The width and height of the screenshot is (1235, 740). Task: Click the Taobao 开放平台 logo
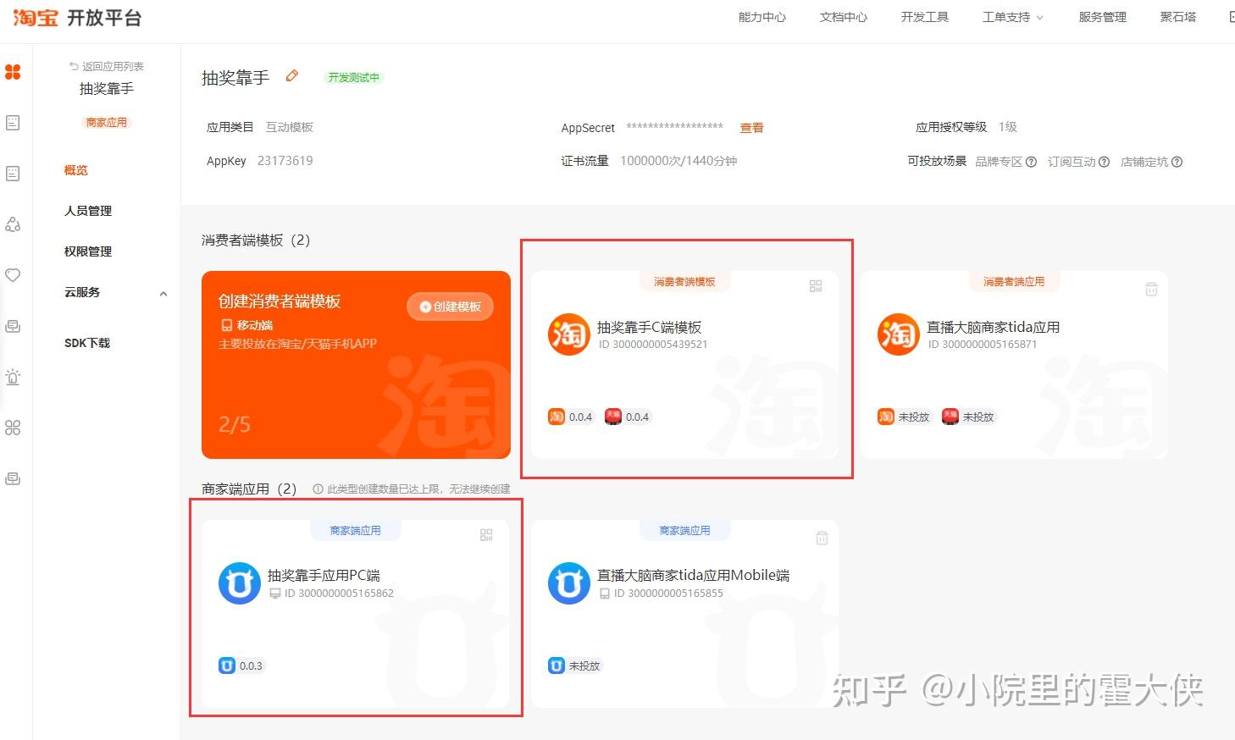(x=76, y=17)
